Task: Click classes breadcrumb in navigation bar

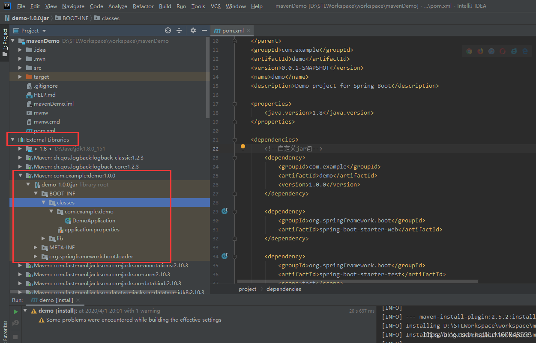Action: [107, 18]
